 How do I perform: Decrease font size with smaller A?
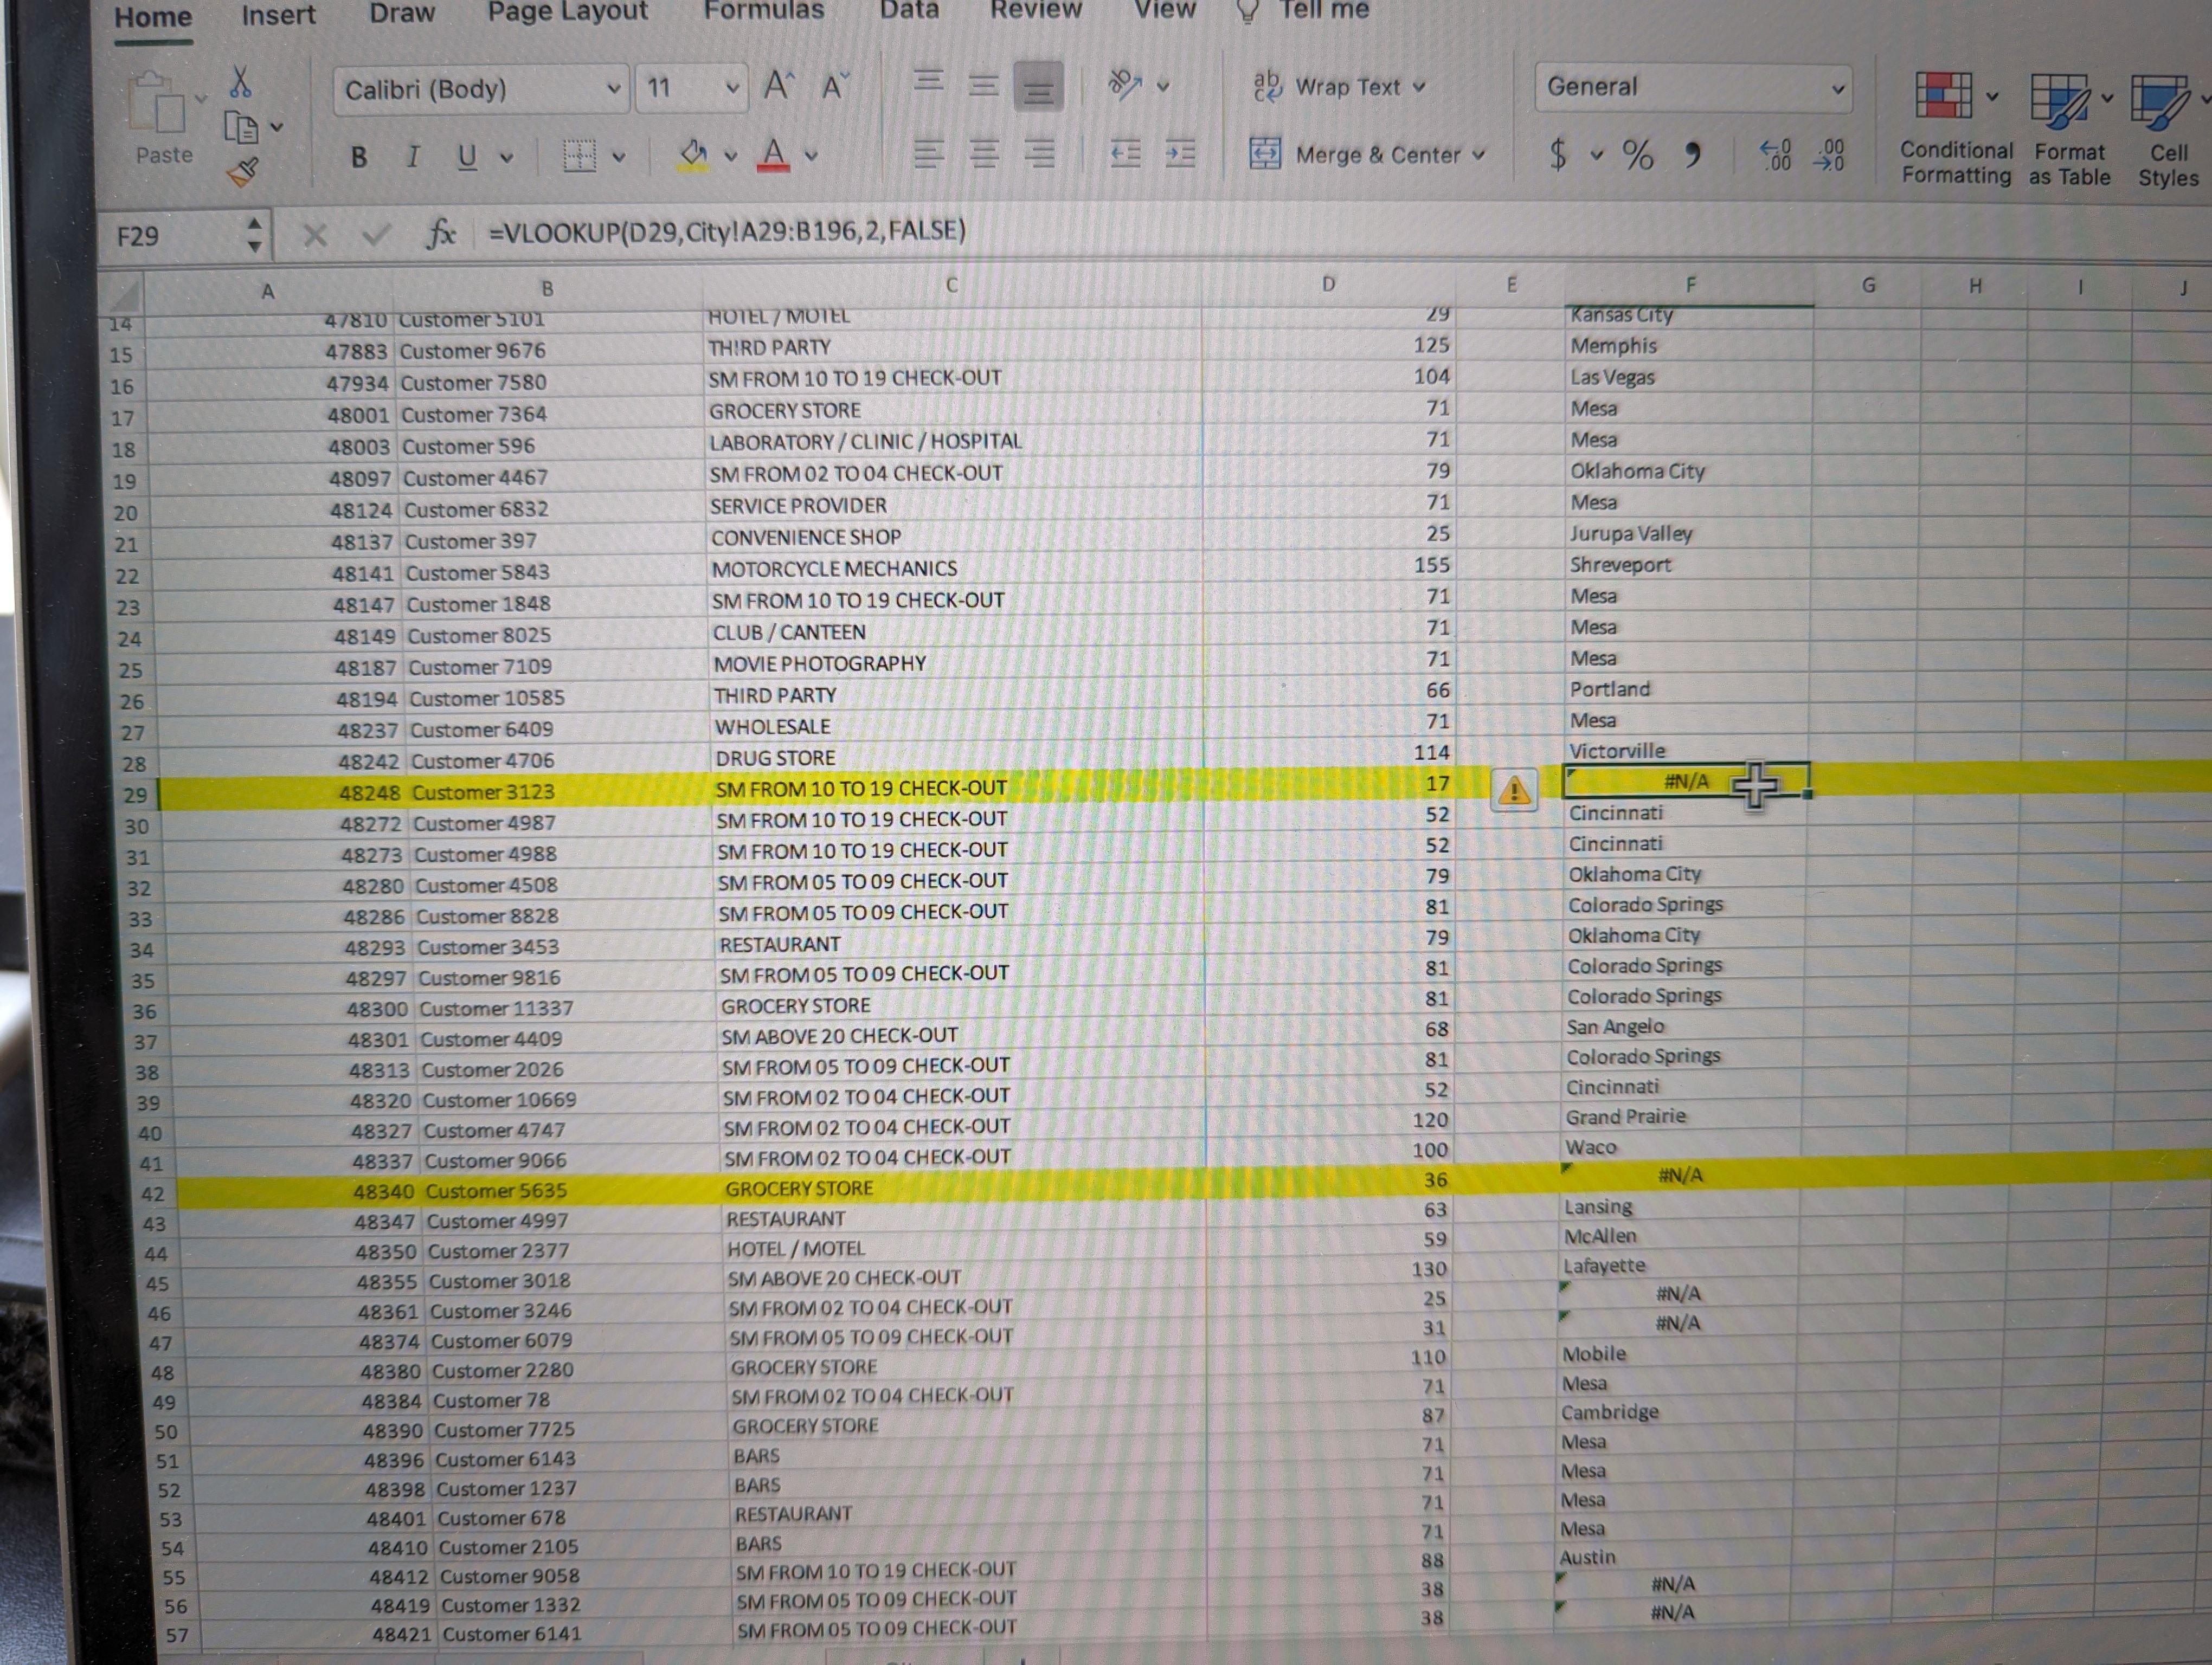pos(834,87)
